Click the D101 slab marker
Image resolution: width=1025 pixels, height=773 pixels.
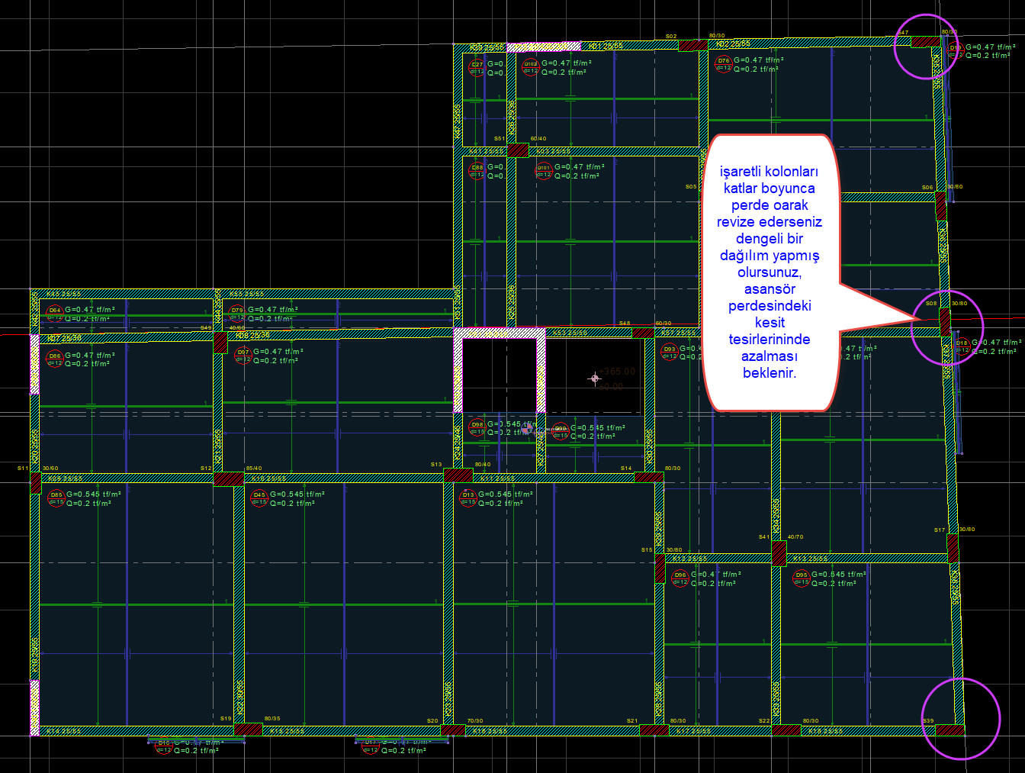pos(543,170)
